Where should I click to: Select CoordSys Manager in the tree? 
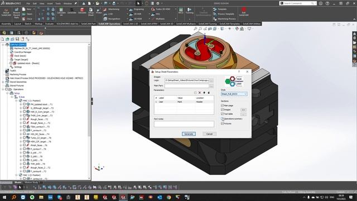coord(22,52)
